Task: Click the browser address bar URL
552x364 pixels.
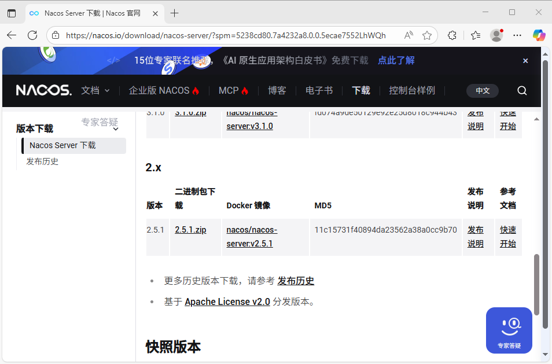Action: 226,35
